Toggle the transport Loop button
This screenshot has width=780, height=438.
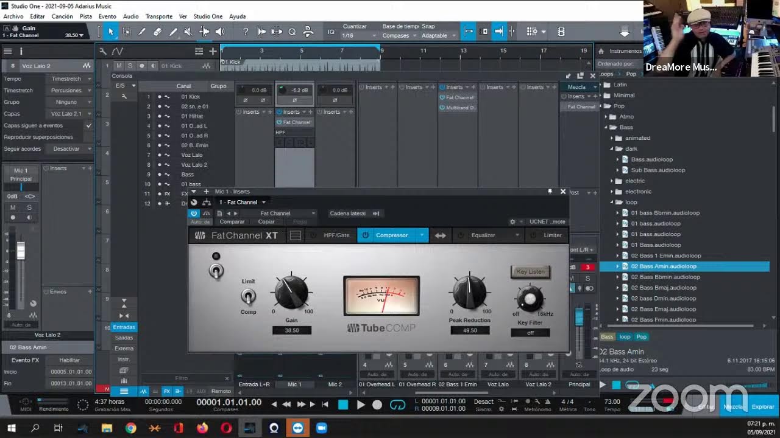coord(397,405)
